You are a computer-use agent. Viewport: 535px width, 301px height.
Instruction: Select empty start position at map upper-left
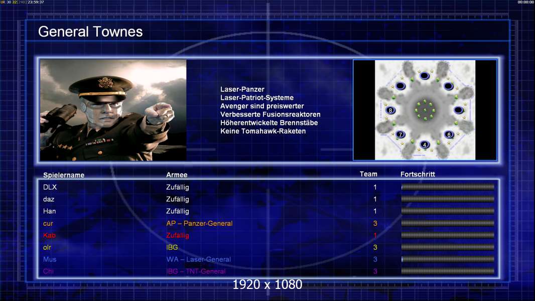pyautogui.click(x=400, y=86)
